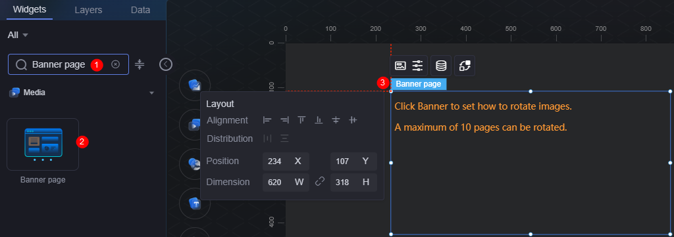The height and width of the screenshot is (237, 674).
Task: Click the Banner page label on canvas
Action: tap(418, 84)
